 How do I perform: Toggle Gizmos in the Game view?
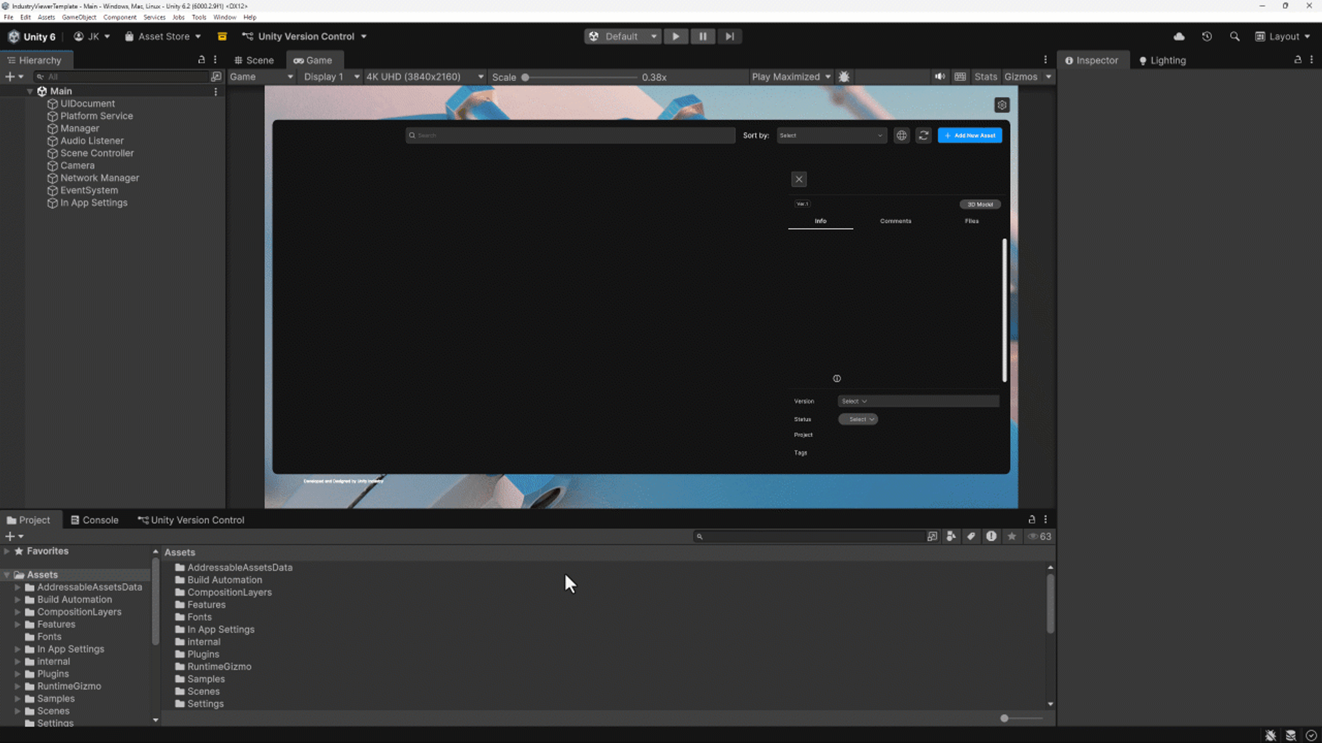coord(1021,77)
